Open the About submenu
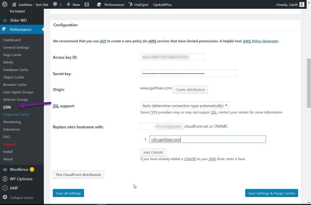 click(x=8, y=159)
